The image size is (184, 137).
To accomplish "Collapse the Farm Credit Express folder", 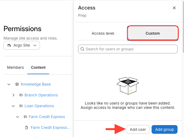I will click(x=18, y=117).
